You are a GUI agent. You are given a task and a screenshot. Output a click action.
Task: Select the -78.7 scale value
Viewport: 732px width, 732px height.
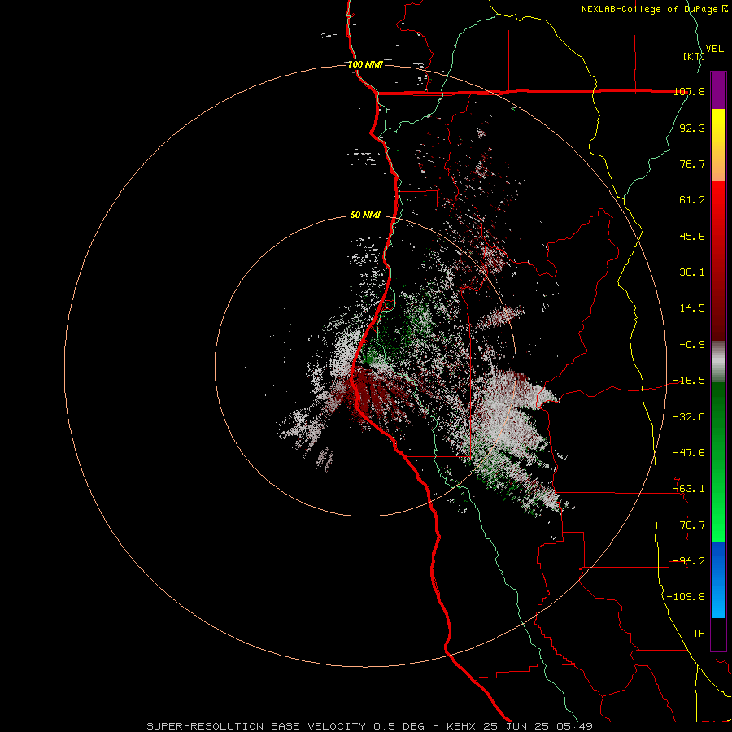[x=689, y=525]
